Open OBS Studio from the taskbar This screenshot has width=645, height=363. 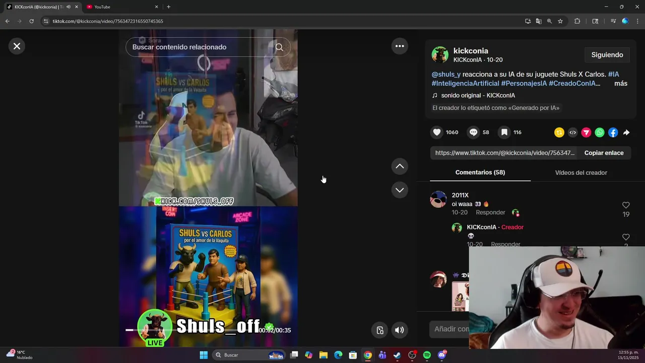coord(412,355)
